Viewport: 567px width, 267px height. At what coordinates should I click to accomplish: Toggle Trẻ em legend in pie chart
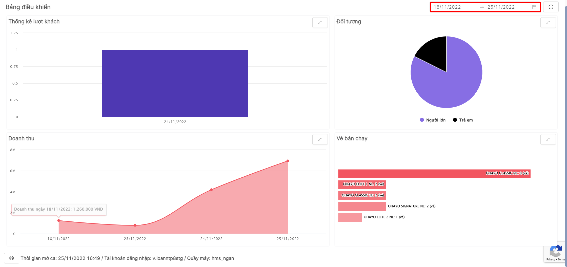[463, 120]
